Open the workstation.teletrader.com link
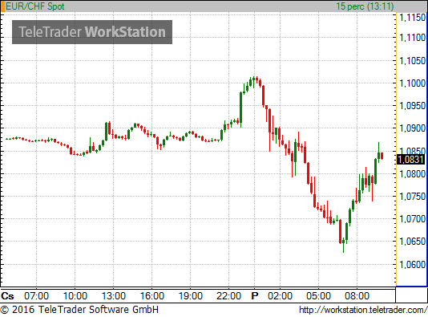 click(363, 310)
